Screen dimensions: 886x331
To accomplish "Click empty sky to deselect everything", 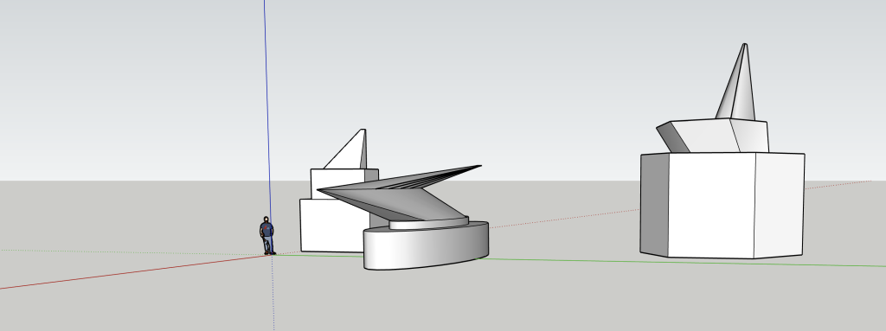I will 509,67.
